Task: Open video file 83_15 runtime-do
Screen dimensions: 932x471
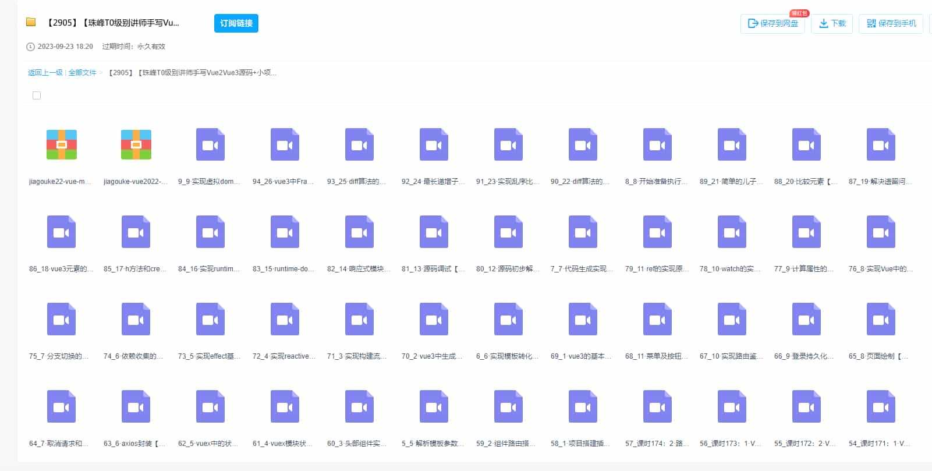Action: point(285,232)
